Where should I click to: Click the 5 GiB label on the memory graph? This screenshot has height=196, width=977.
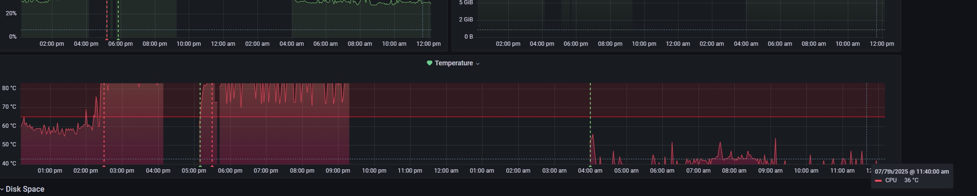click(466, 2)
